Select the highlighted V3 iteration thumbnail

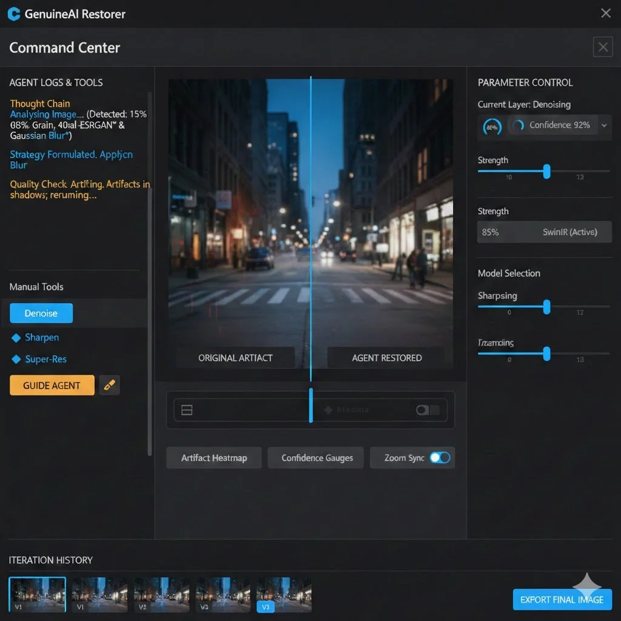(284, 594)
